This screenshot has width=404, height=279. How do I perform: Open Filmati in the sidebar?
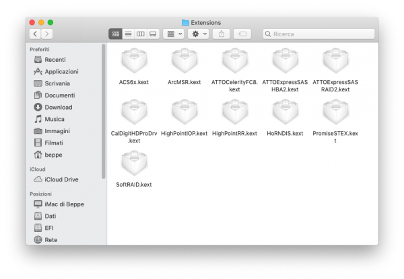(48, 143)
